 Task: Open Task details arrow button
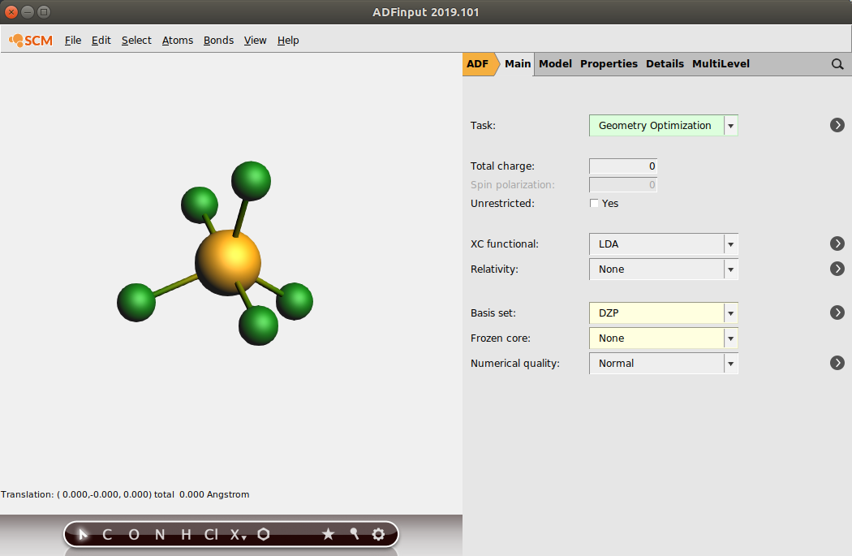point(837,125)
